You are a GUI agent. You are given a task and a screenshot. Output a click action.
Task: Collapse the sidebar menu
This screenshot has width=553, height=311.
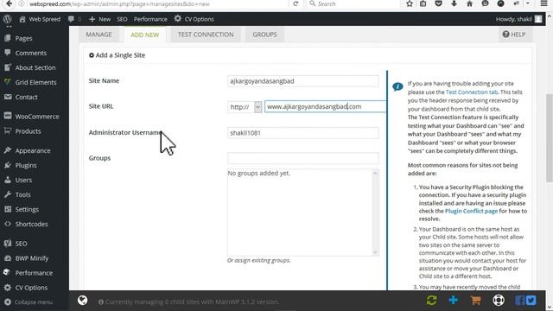[29, 302]
